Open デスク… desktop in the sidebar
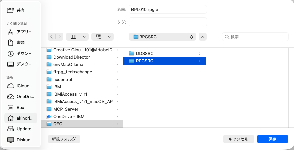The width and height of the screenshot is (294, 150). [21, 64]
